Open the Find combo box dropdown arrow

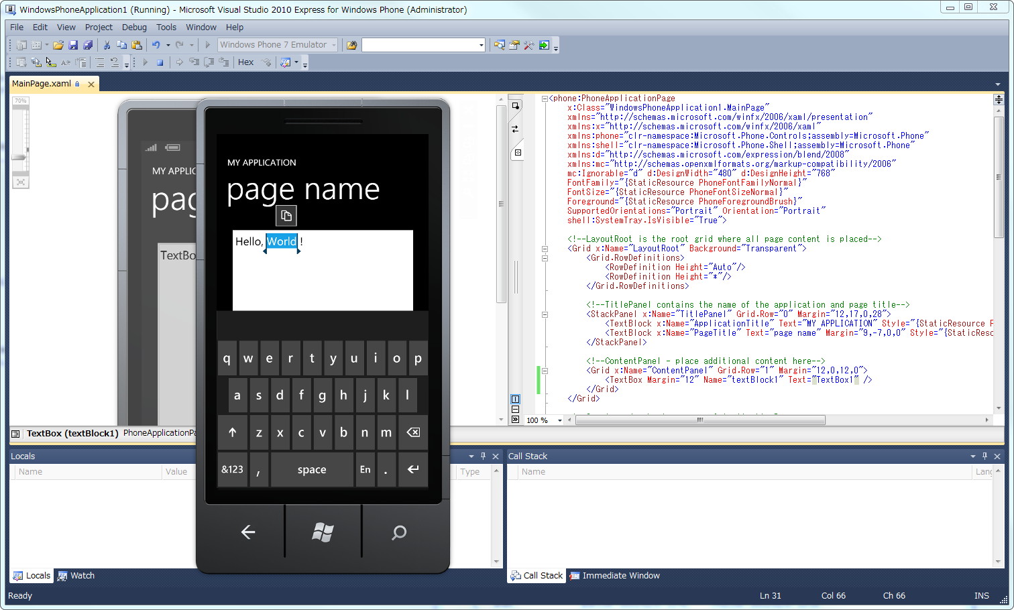coord(481,45)
